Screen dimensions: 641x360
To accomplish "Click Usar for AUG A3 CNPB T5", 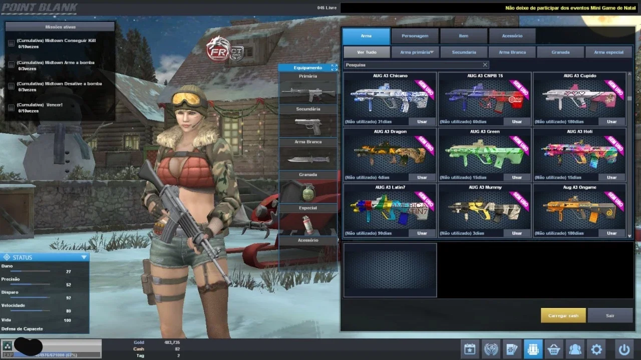I will tap(517, 121).
